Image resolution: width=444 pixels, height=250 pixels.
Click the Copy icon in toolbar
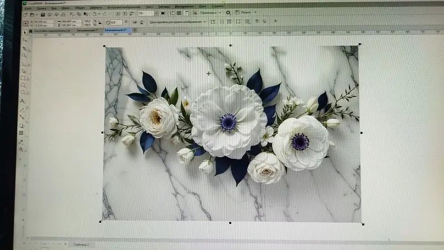[x=78, y=14]
